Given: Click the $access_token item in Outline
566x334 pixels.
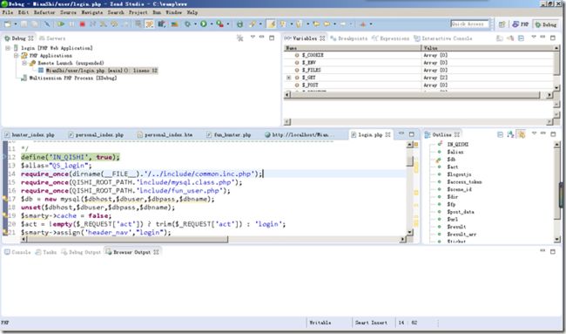Looking at the screenshot, I should point(464,182).
